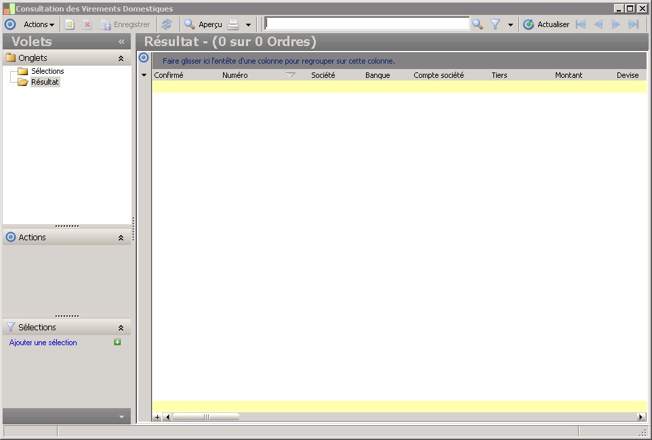
Task: Click the delete red X toolbar icon
Action: 87,24
